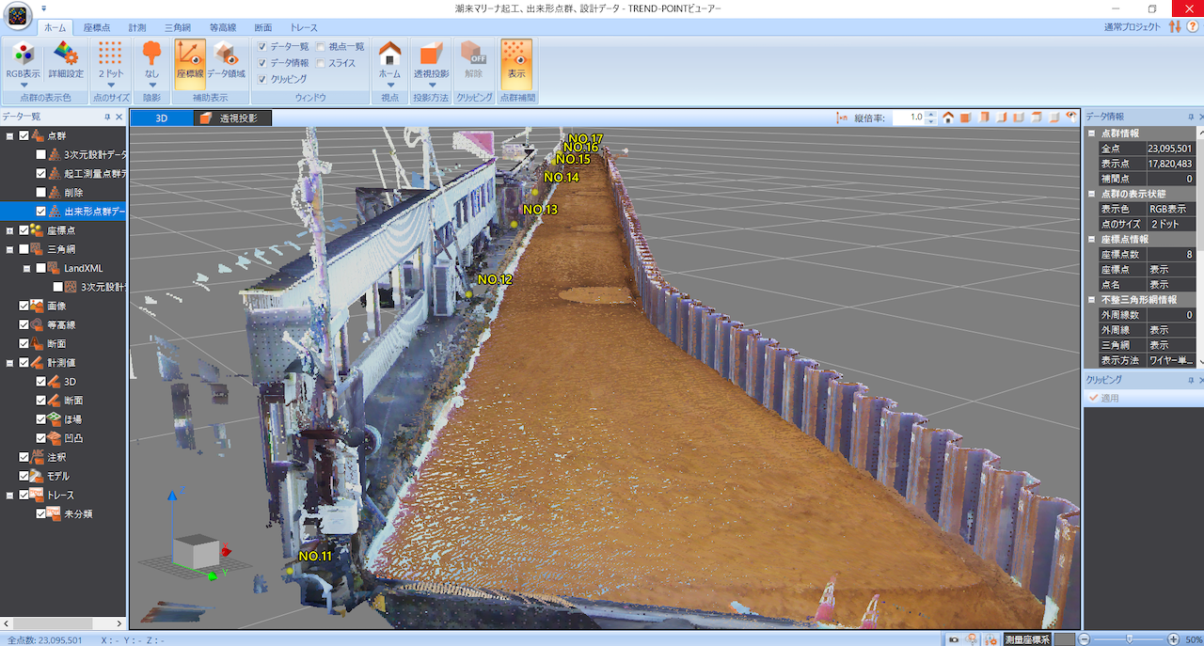This screenshot has height=646, width=1204.
Task: Switch to the 等高線 ribbon tab
Action: 222,28
